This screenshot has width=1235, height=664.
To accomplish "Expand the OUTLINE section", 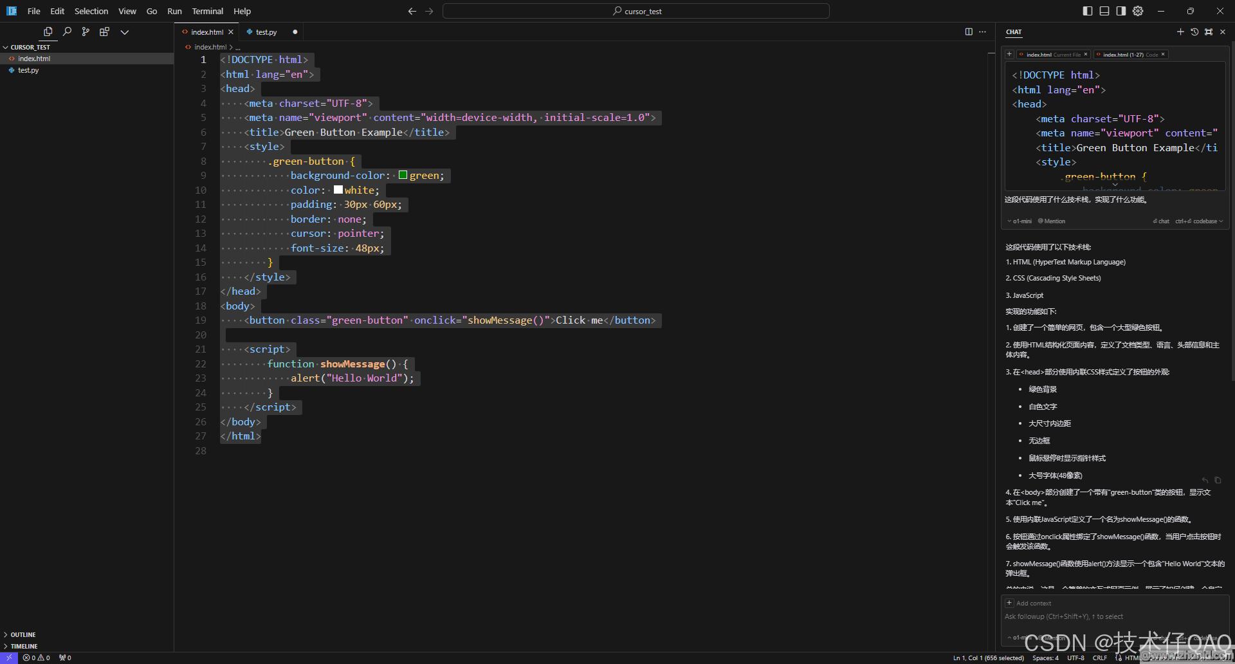I will (x=23, y=634).
